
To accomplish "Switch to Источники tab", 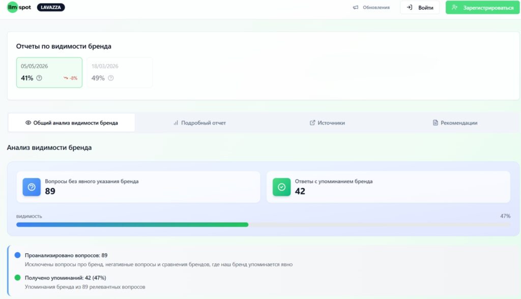I will 327,123.
